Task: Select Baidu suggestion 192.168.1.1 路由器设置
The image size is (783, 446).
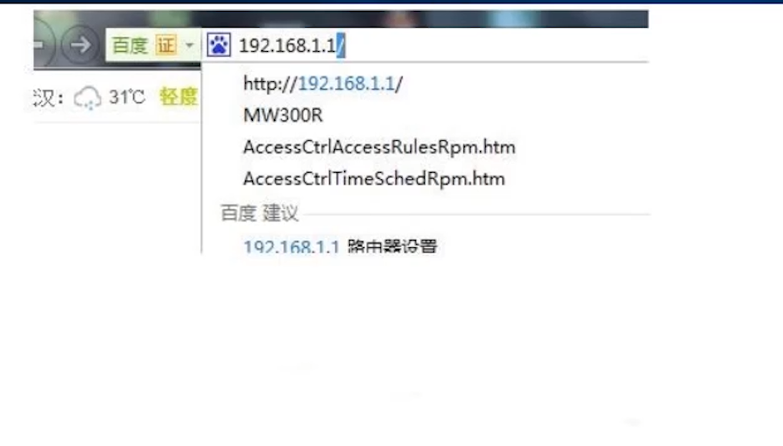Action: point(340,246)
